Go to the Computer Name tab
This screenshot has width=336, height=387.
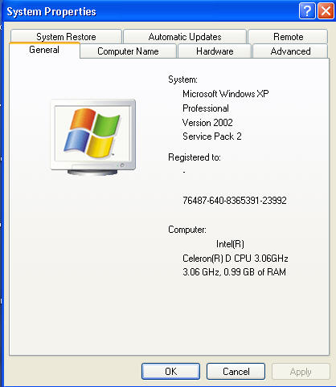[128, 51]
